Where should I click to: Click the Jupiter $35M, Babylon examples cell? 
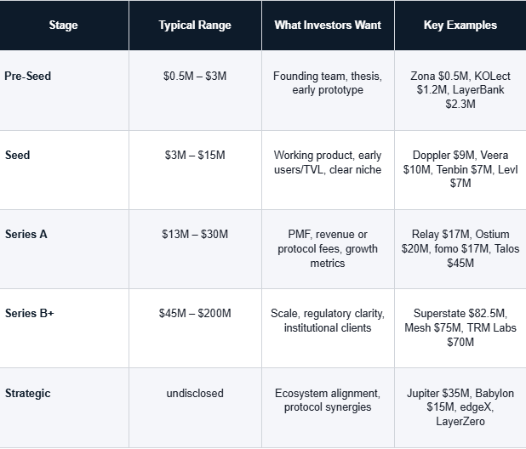pos(460,408)
